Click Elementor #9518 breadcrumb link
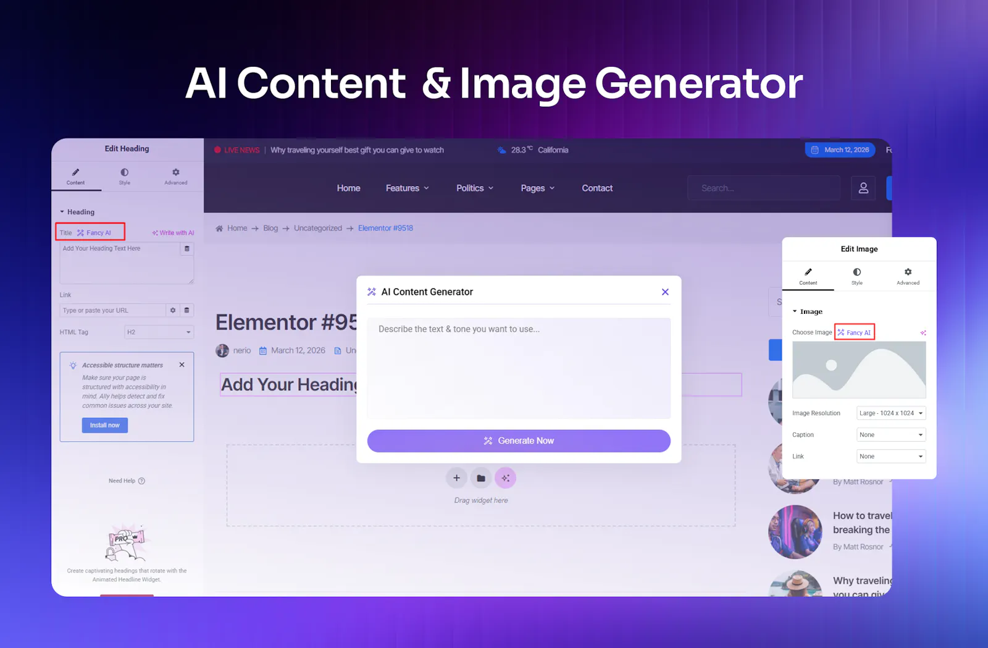 tap(385, 228)
